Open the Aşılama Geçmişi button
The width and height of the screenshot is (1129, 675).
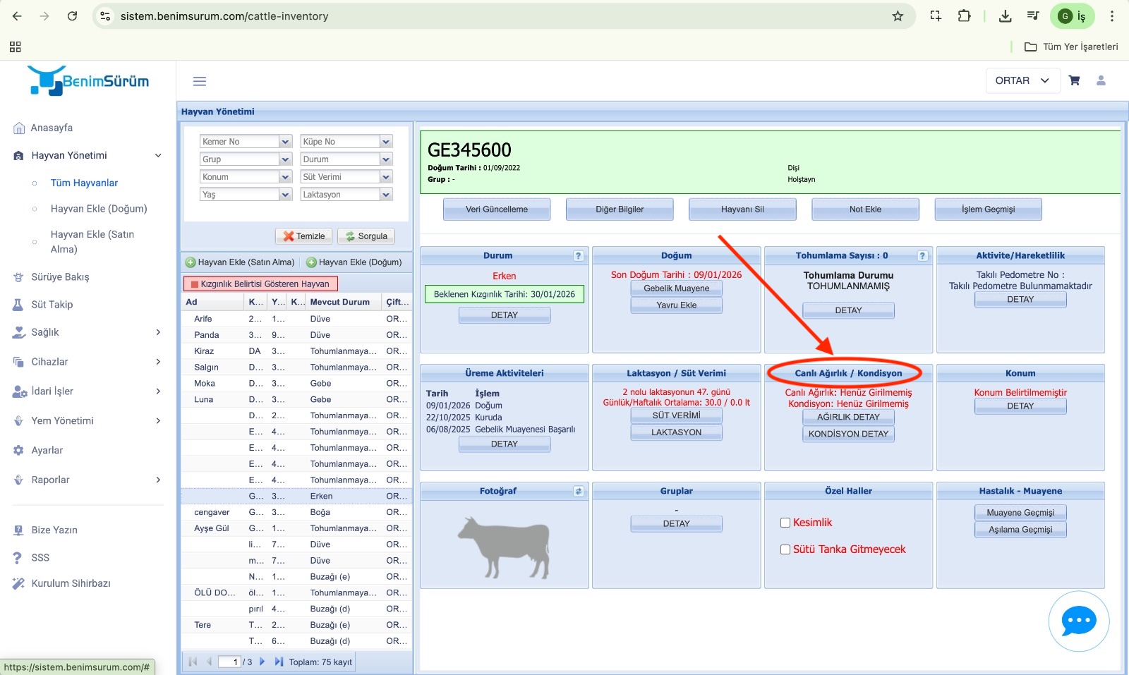point(1020,530)
